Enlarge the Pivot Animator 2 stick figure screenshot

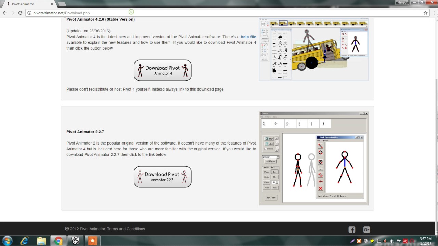tap(314, 159)
